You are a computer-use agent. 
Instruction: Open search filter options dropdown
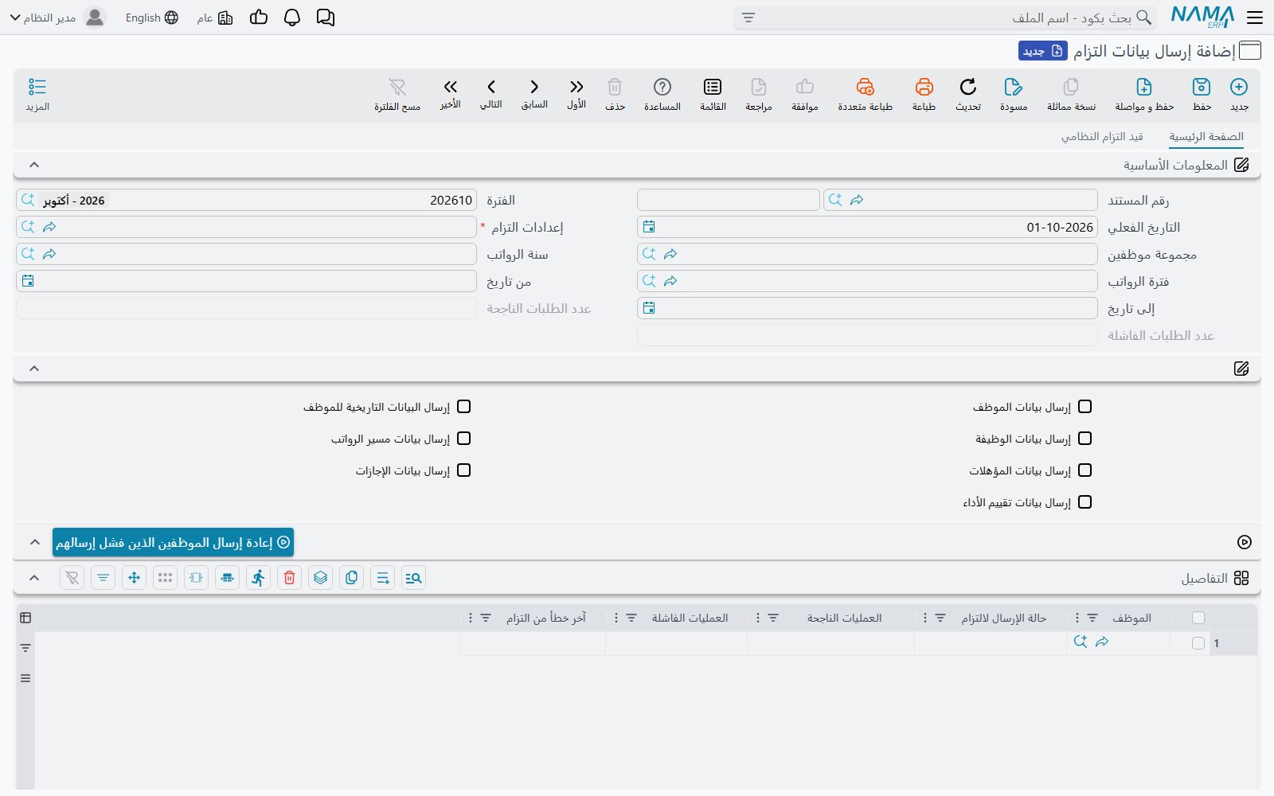(x=748, y=18)
